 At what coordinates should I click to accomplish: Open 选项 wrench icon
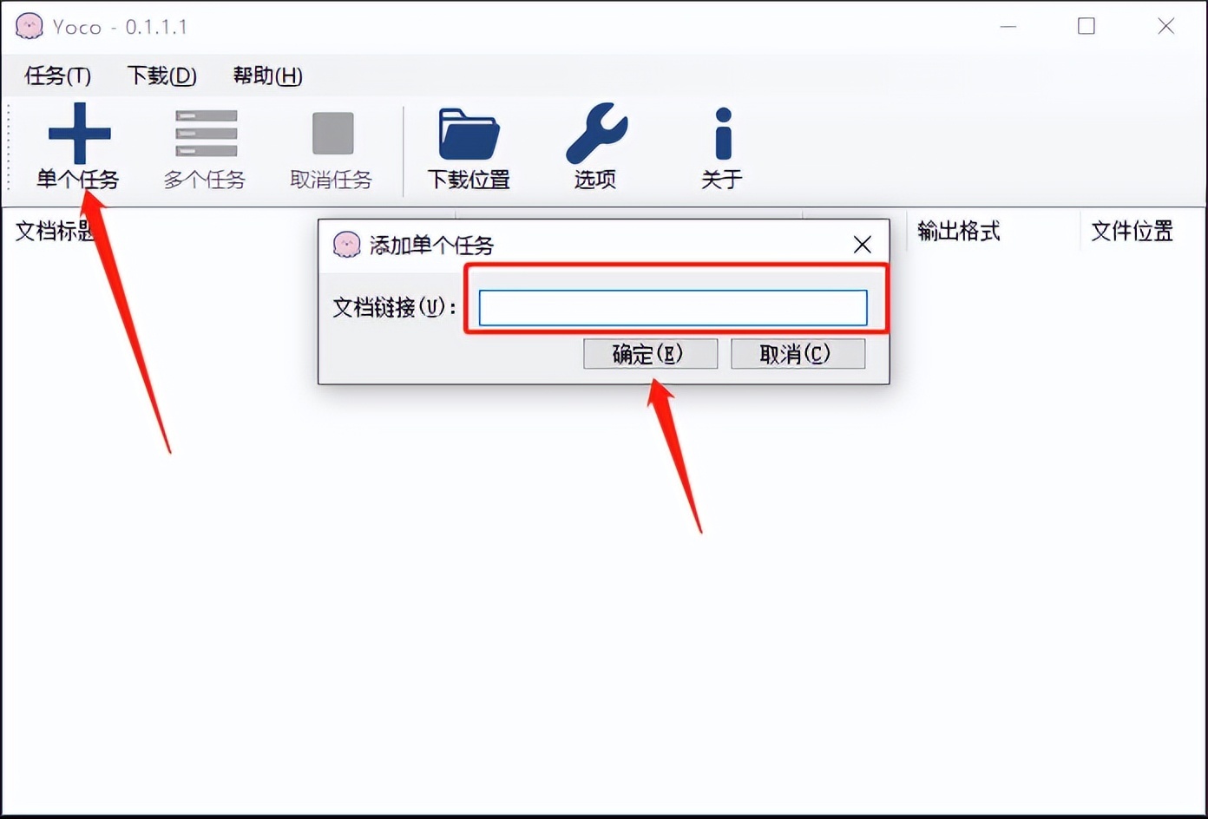tap(596, 134)
